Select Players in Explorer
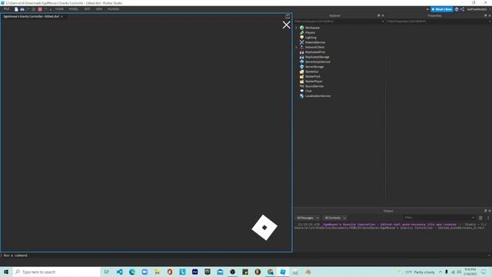The image size is (492, 277). click(x=310, y=32)
